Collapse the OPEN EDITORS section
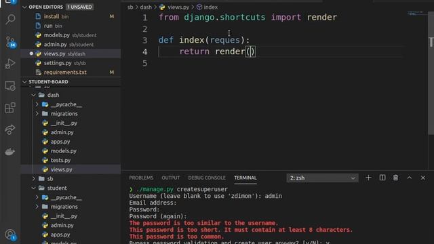 [x=24, y=7]
